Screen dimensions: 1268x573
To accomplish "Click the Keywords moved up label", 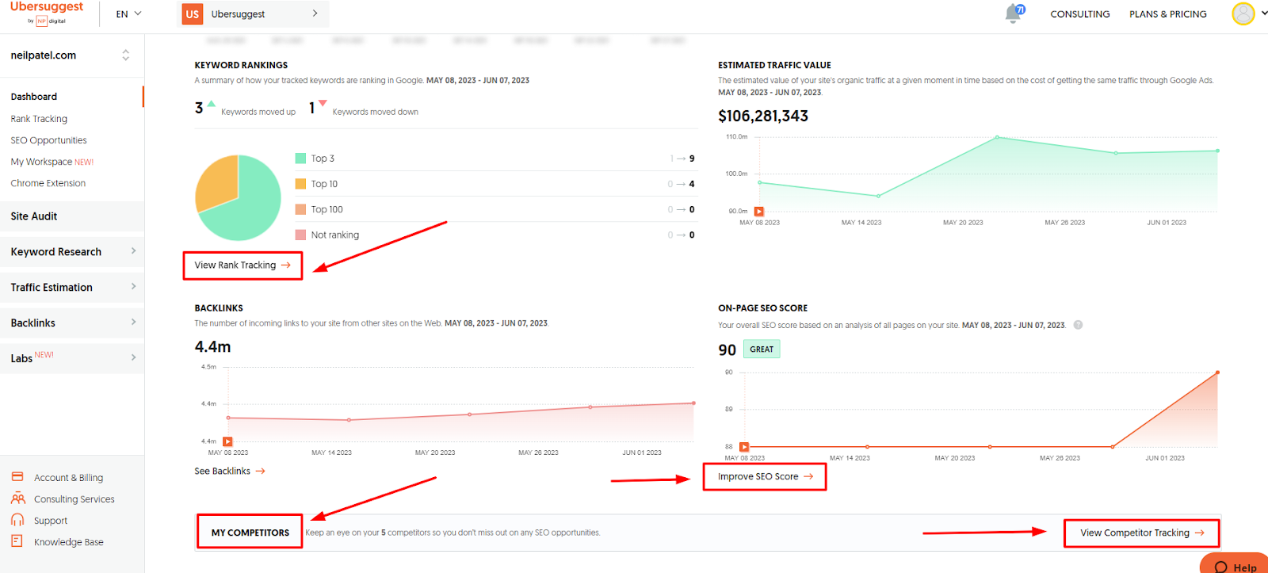I will [x=258, y=112].
